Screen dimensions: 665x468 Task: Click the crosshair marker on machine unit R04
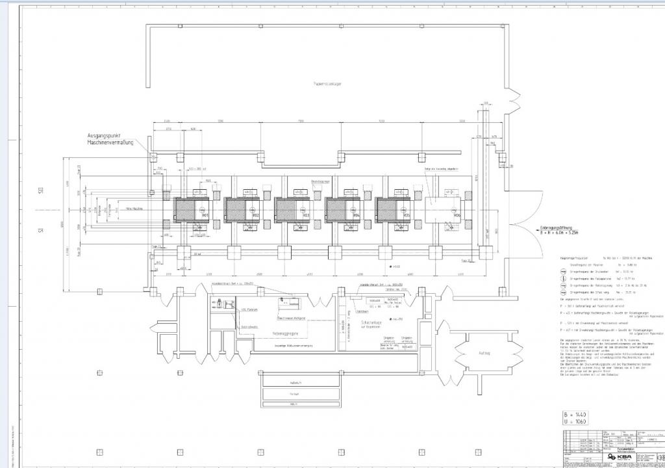click(x=353, y=209)
